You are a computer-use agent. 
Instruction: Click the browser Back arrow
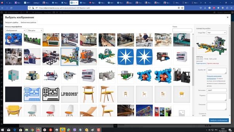click(3, 8)
